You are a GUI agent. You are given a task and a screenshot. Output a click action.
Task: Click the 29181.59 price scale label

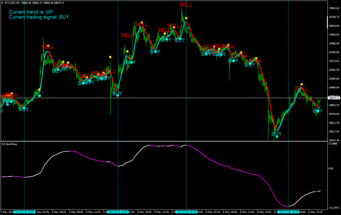click(334, 70)
